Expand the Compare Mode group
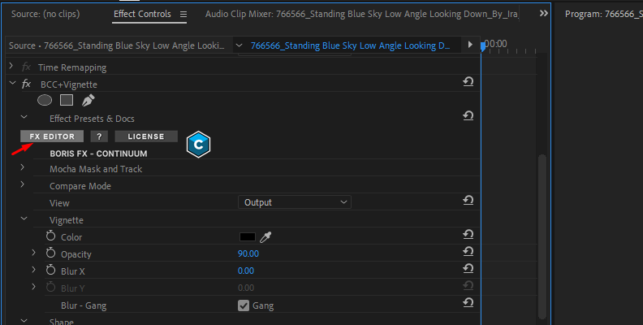Viewport: 643px width, 325px height. pos(23,184)
